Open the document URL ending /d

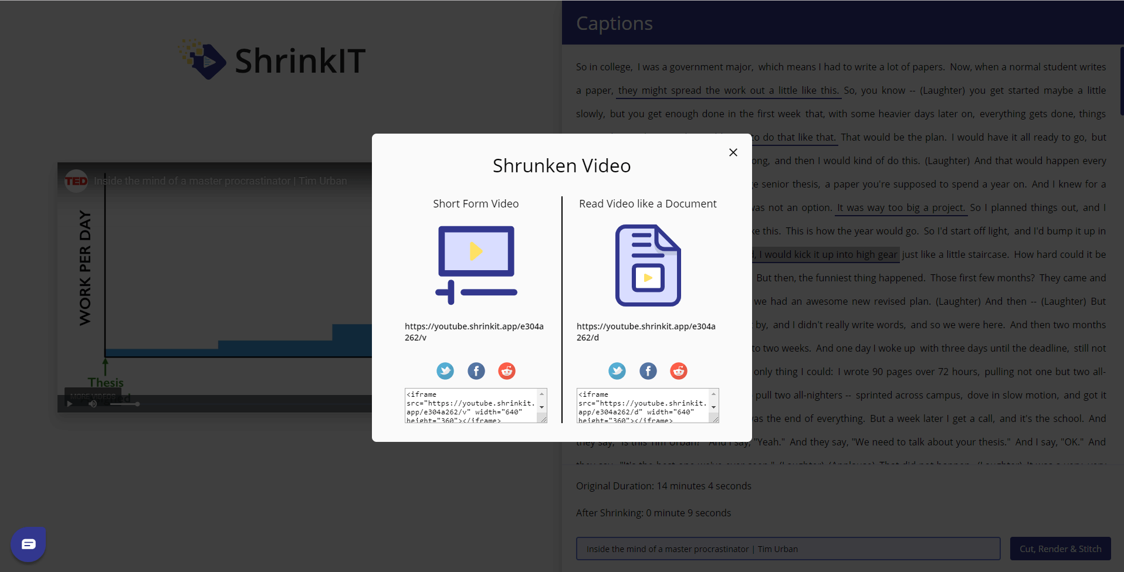(x=646, y=332)
